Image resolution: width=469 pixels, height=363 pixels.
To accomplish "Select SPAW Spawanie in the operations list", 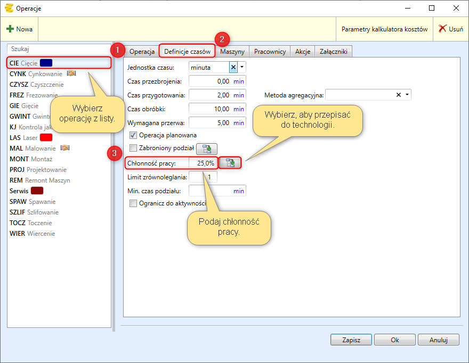I will (33, 202).
